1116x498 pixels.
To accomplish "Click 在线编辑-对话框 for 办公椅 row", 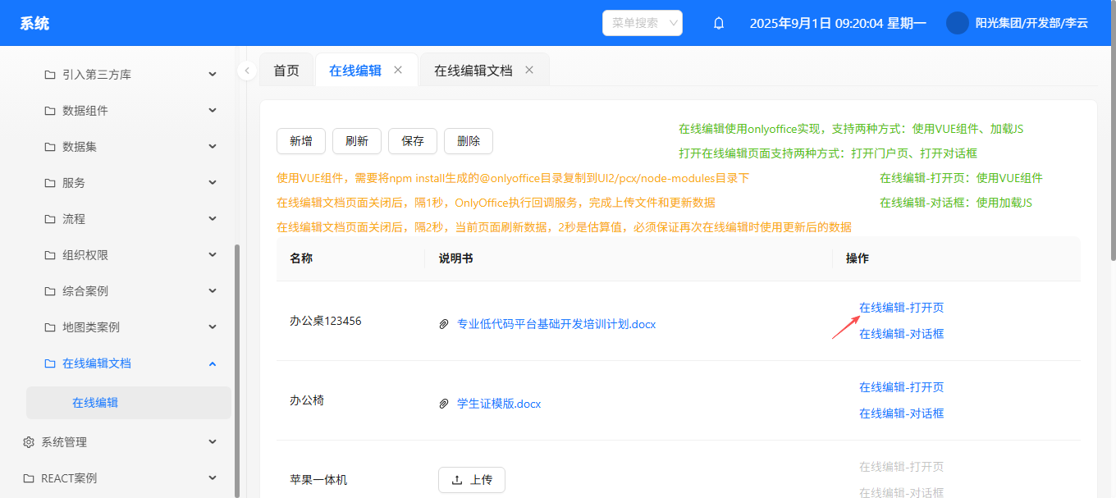I will click(901, 413).
